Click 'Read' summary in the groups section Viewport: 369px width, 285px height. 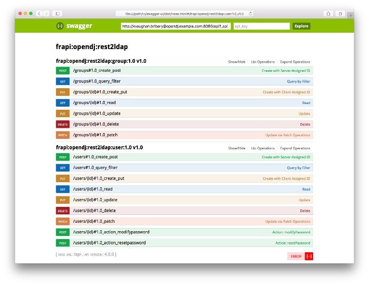tap(306, 103)
